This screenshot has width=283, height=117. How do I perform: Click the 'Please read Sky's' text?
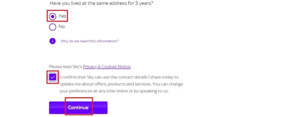[66, 67]
